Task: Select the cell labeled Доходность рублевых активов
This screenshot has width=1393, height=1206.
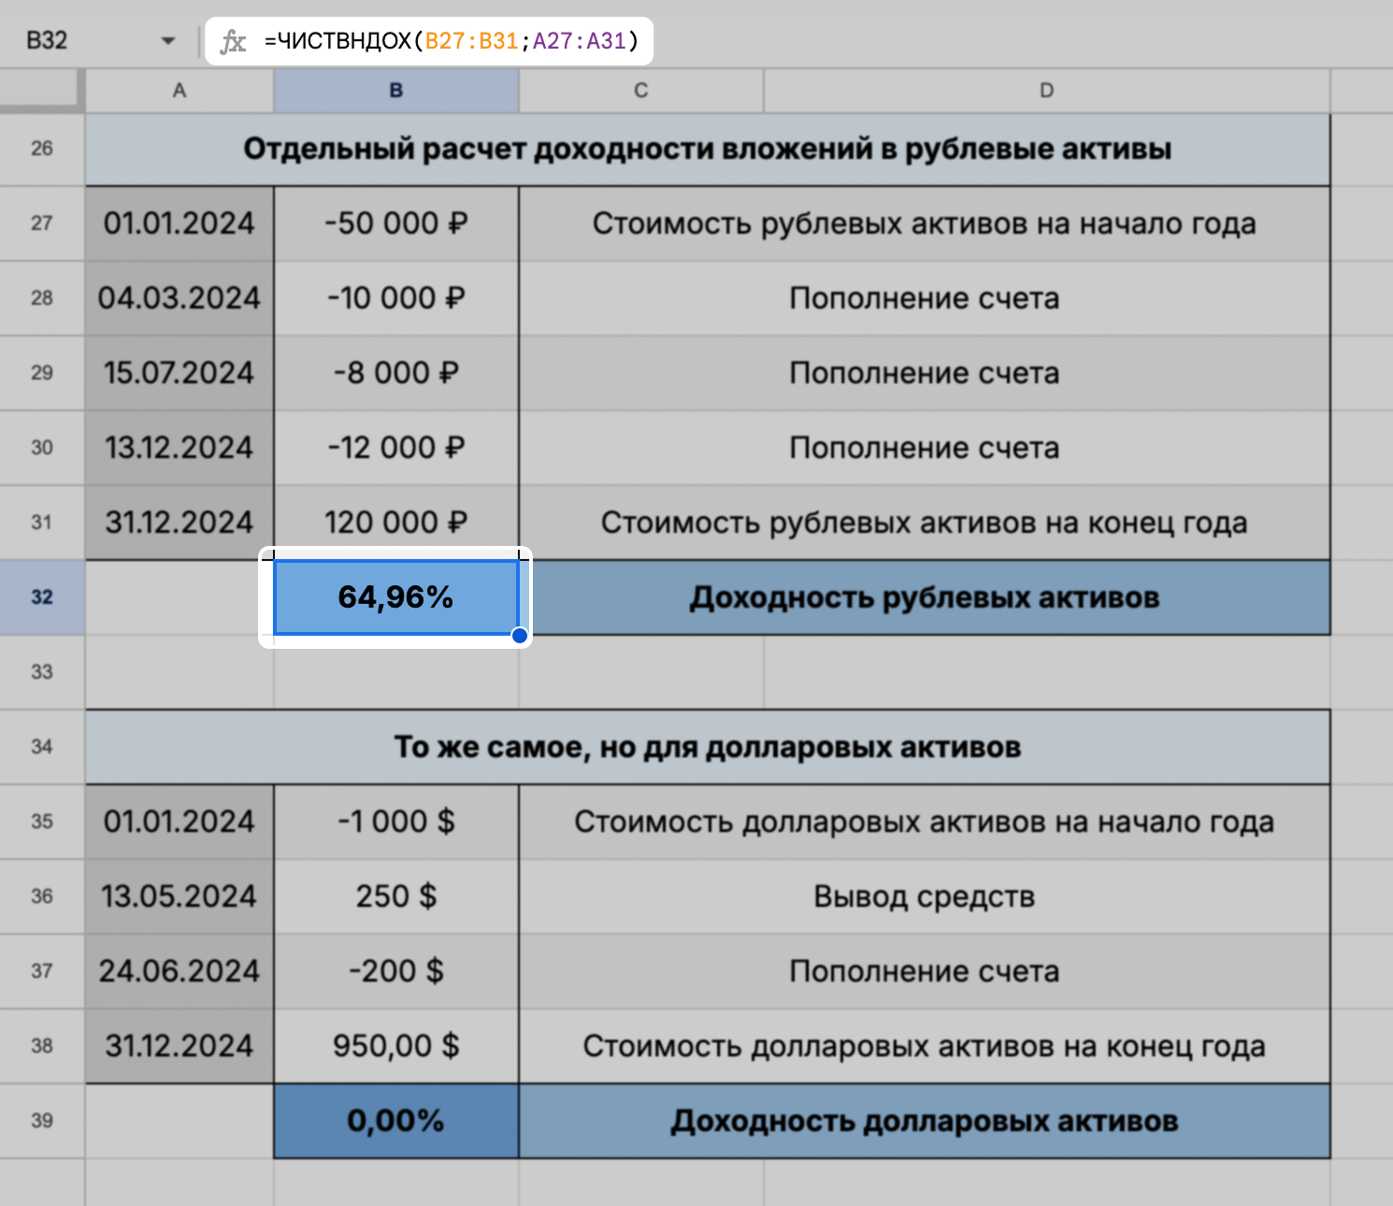Action: click(924, 596)
